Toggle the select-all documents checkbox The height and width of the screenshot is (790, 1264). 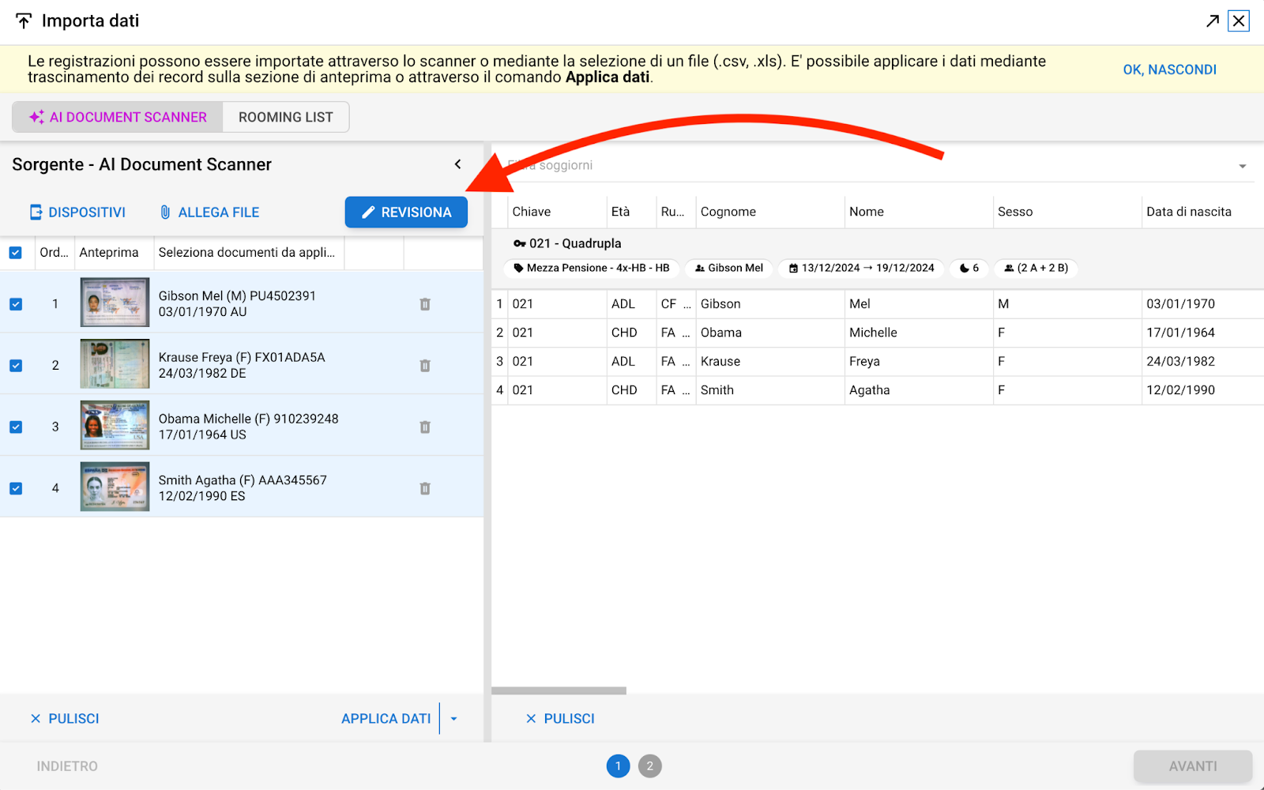pyautogui.click(x=16, y=253)
